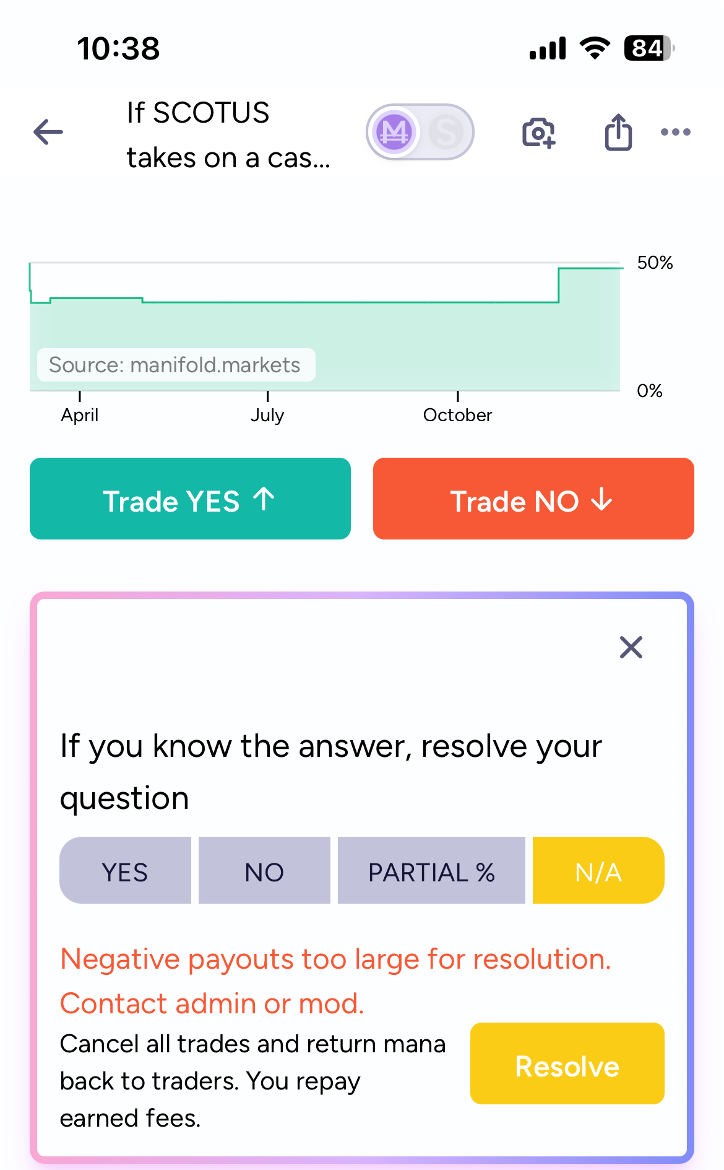
Task: Open the three-dot more options menu
Action: tap(676, 132)
